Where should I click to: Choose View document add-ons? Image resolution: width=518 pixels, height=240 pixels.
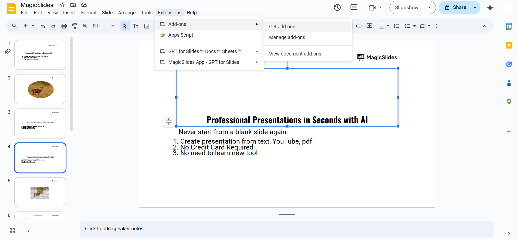point(308,54)
